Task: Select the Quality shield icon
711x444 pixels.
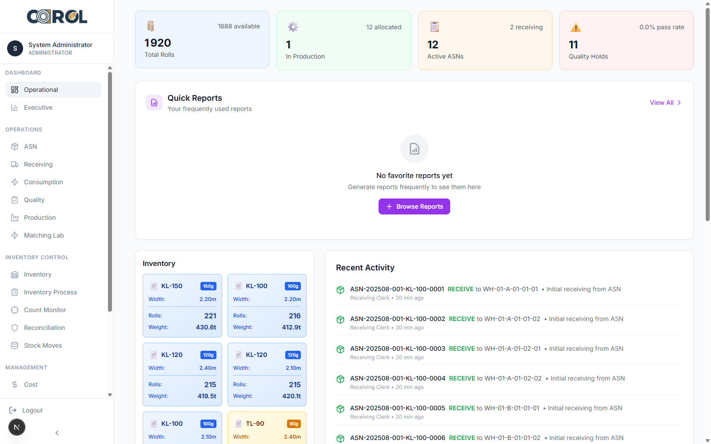Action: point(15,199)
